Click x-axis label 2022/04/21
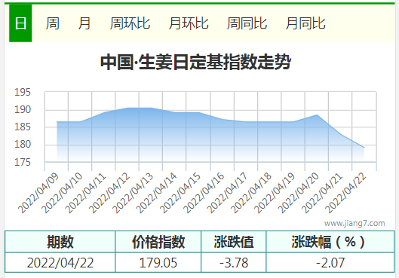 click(x=321, y=193)
